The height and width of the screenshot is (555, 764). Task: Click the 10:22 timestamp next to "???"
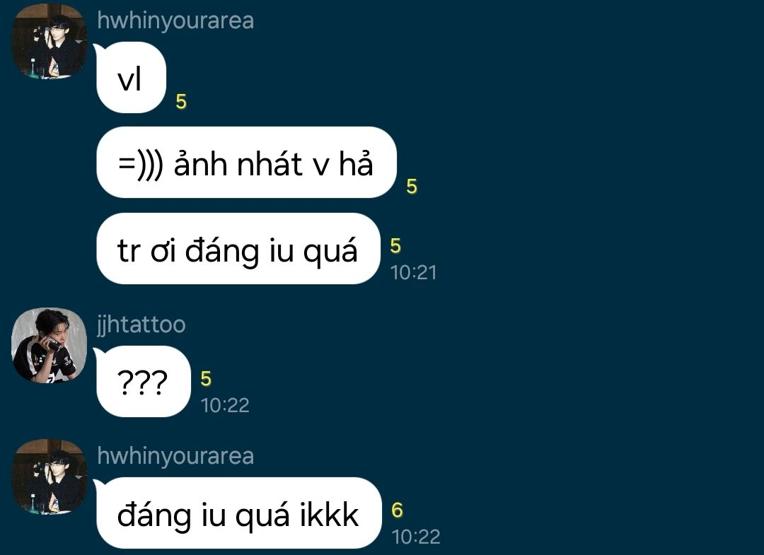(x=225, y=405)
